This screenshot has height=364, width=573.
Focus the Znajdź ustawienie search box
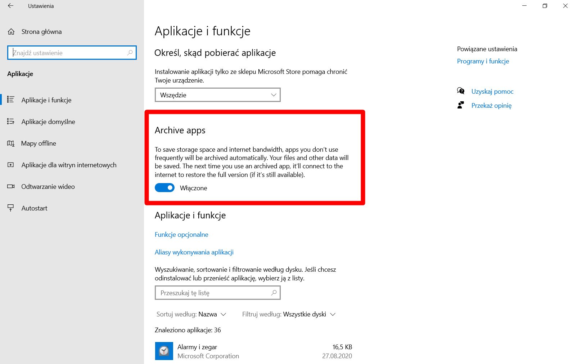tap(72, 53)
